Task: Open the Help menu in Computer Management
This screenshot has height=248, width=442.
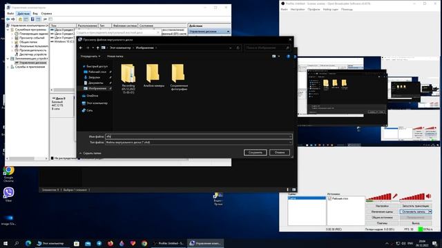Action: click(x=46, y=14)
